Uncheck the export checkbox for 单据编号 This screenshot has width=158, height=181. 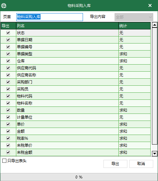[8, 47]
